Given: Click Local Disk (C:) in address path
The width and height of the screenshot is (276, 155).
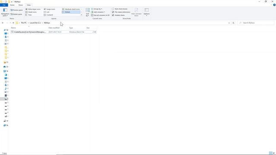Looking at the screenshot, I should click(35, 23).
